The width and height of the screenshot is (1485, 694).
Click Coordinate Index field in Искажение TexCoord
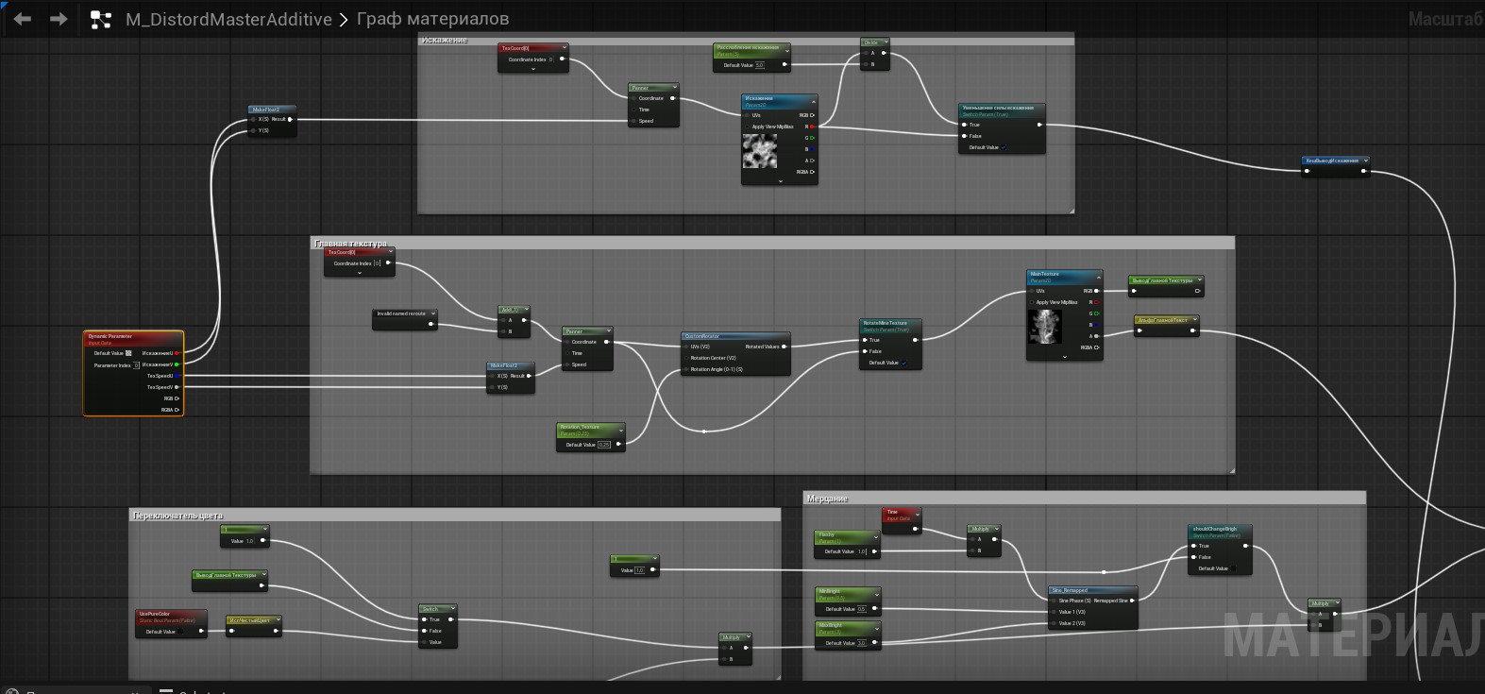(551, 59)
